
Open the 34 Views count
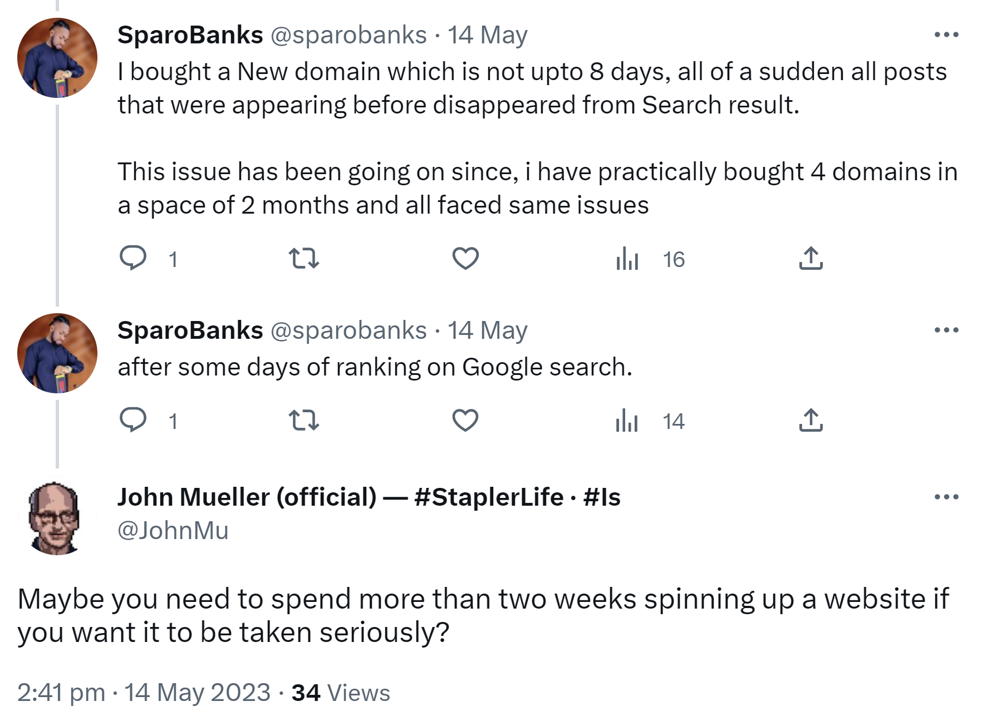[x=341, y=693]
